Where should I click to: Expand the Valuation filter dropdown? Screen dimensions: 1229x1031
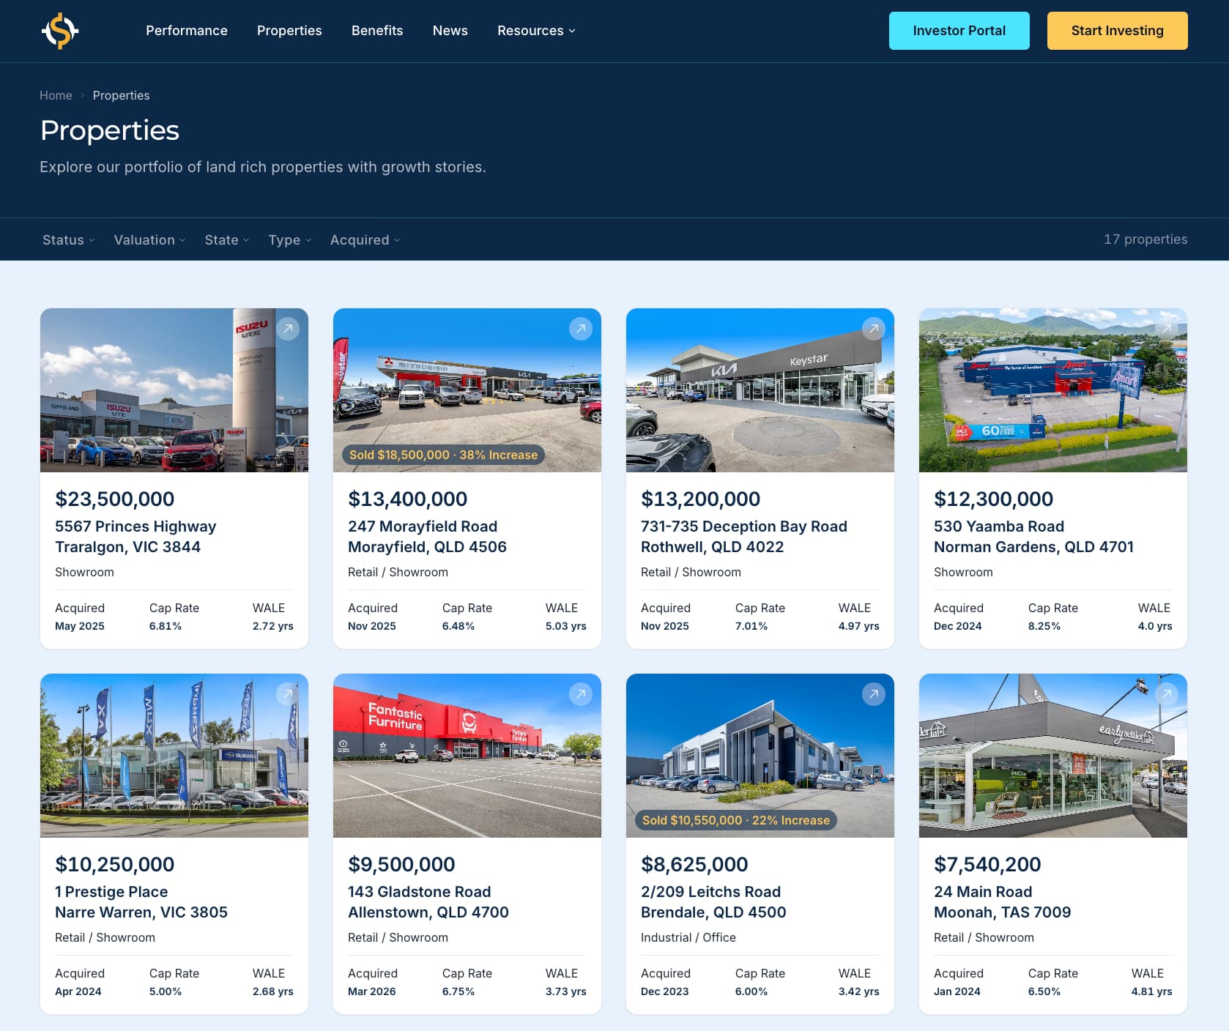(x=149, y=239)
